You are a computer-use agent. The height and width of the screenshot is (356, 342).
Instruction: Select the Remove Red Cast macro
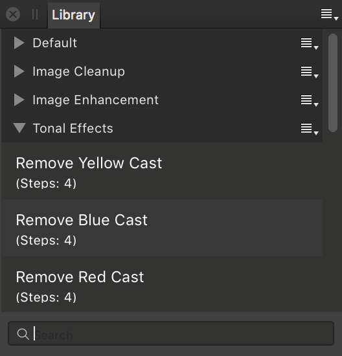(162, 284)
